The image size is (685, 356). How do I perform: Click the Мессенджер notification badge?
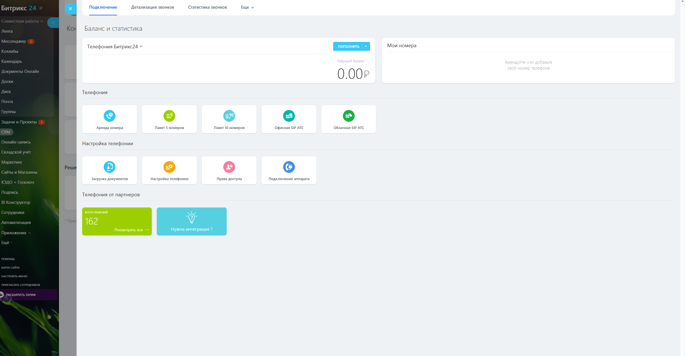[31, 41]
